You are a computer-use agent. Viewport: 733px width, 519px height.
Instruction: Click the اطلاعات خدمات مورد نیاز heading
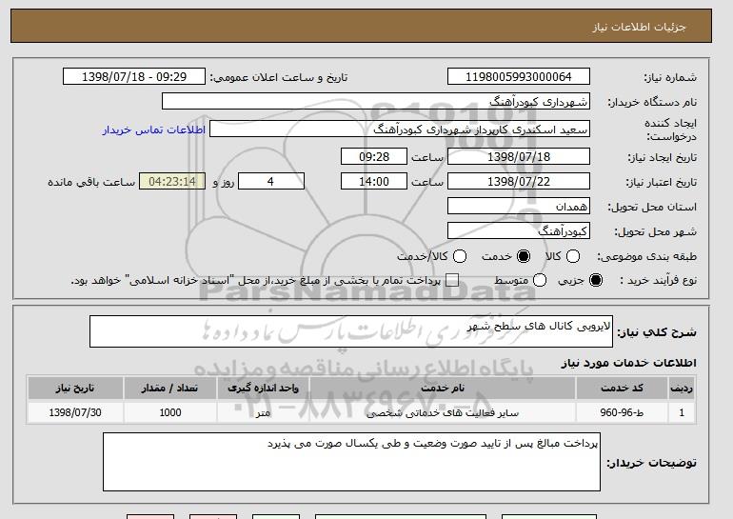[628, 363]
